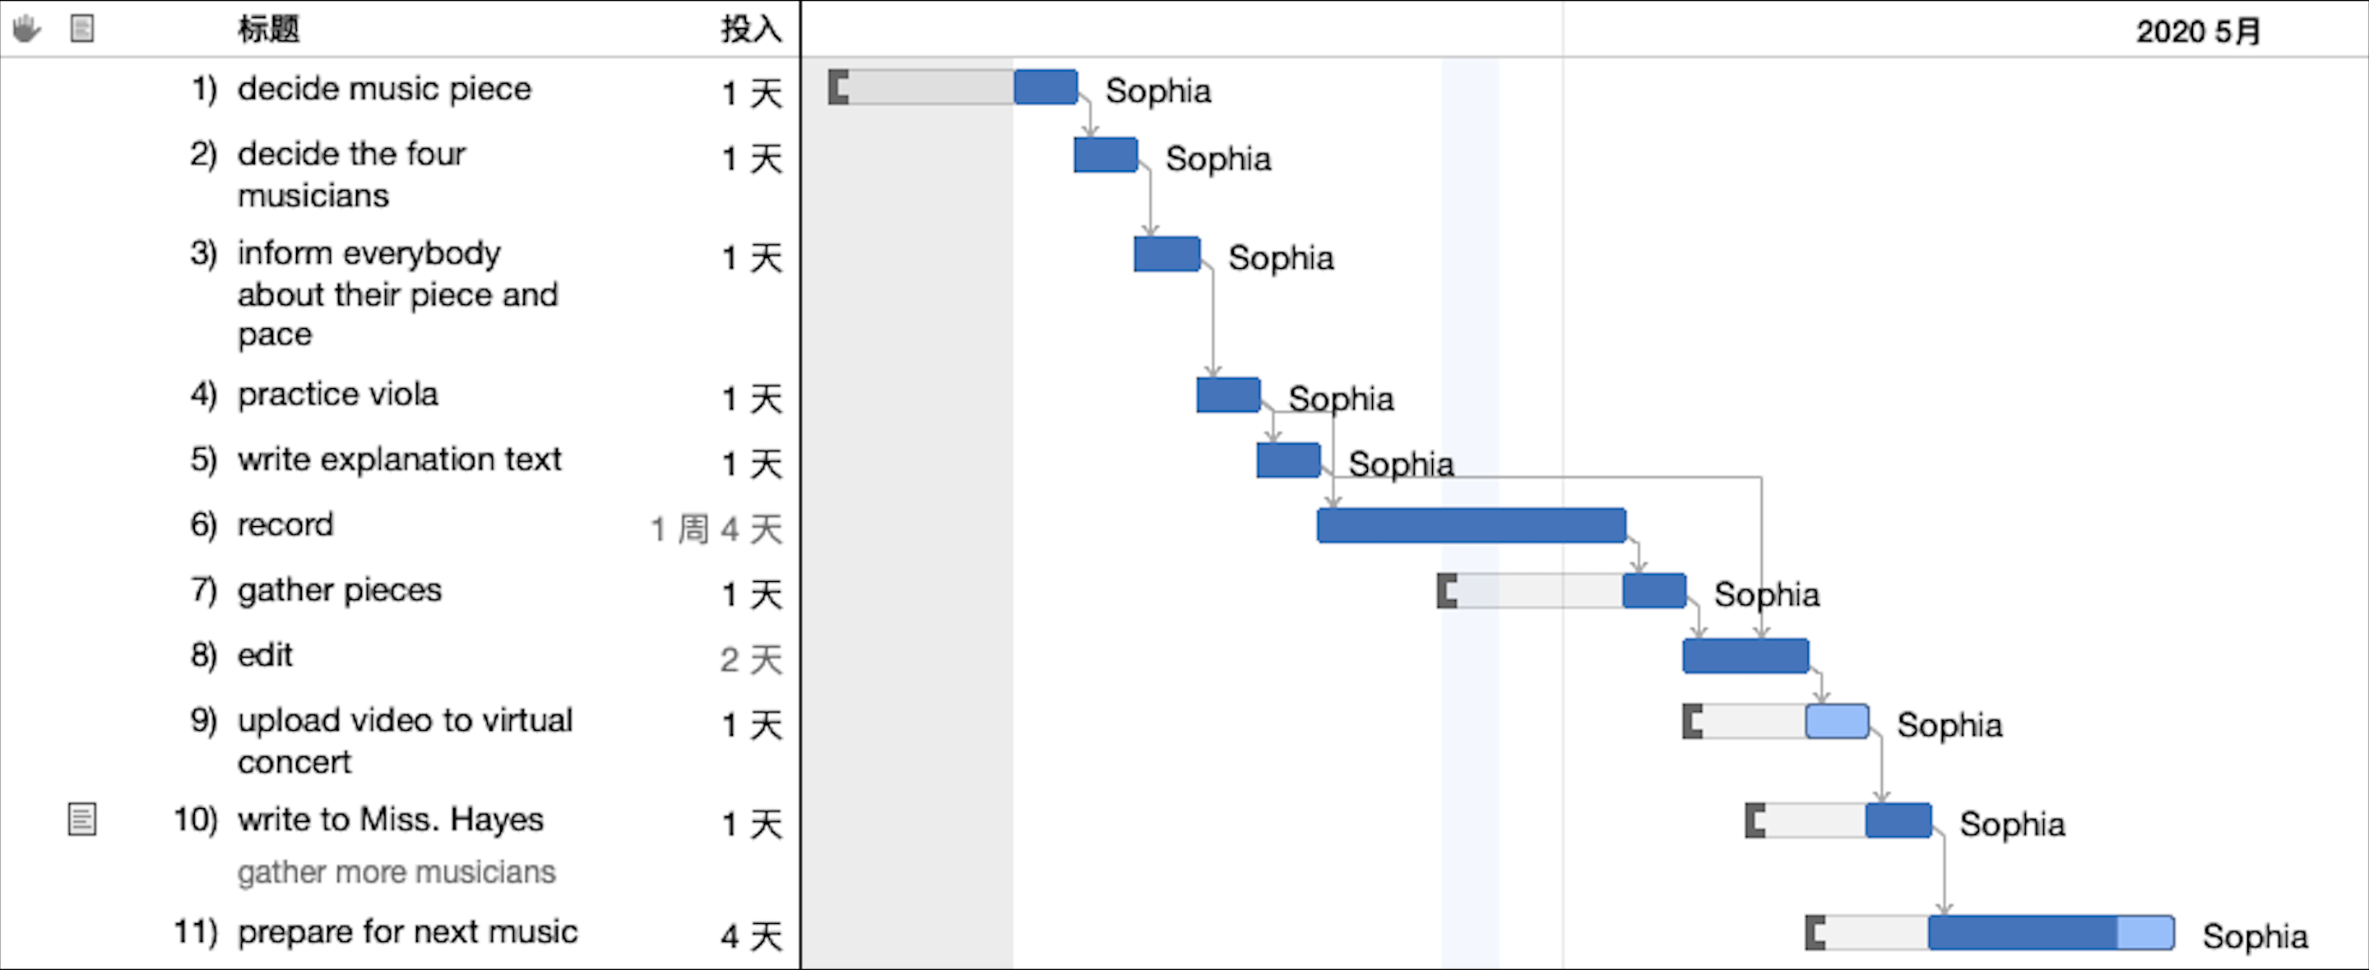The width and height of the screenshot is (2369, 970).
Task: Click Sophia label next to inform everybody bar
Action: (1280, 258)
